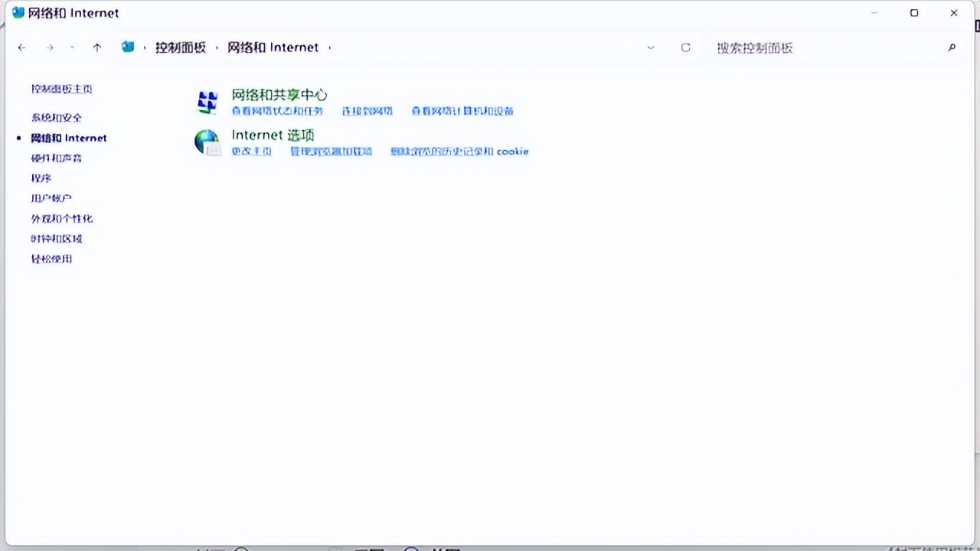Click the search magnifier icon
Image resolution: width=980 pixels, height=551 pixels.
952,47
